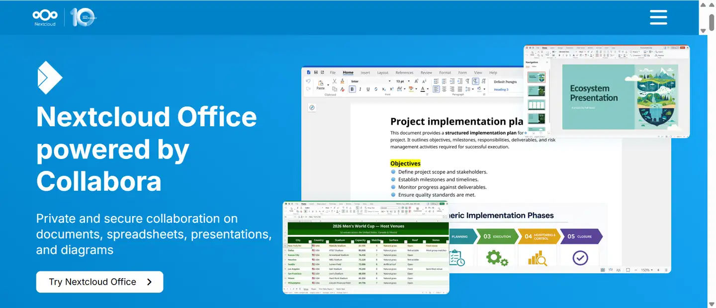The width and height of the screenshot is (716, 308).
Task: Click the Try Nextcloud Office button
Action: 99,282
